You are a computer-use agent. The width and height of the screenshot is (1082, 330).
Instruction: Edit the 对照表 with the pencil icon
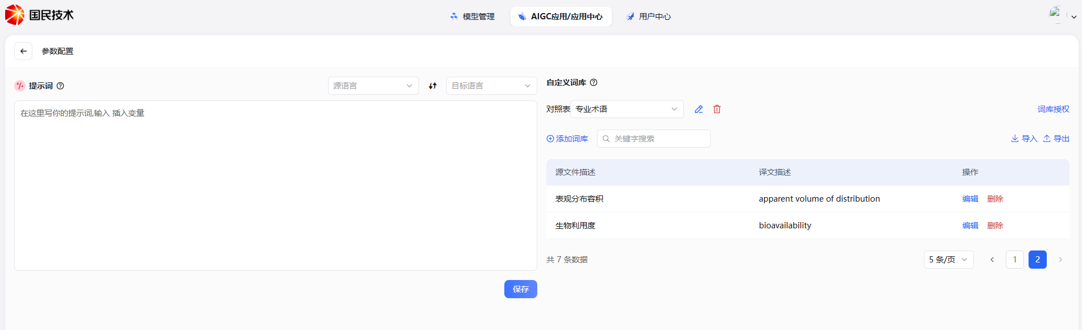click(x=699, y=109)
